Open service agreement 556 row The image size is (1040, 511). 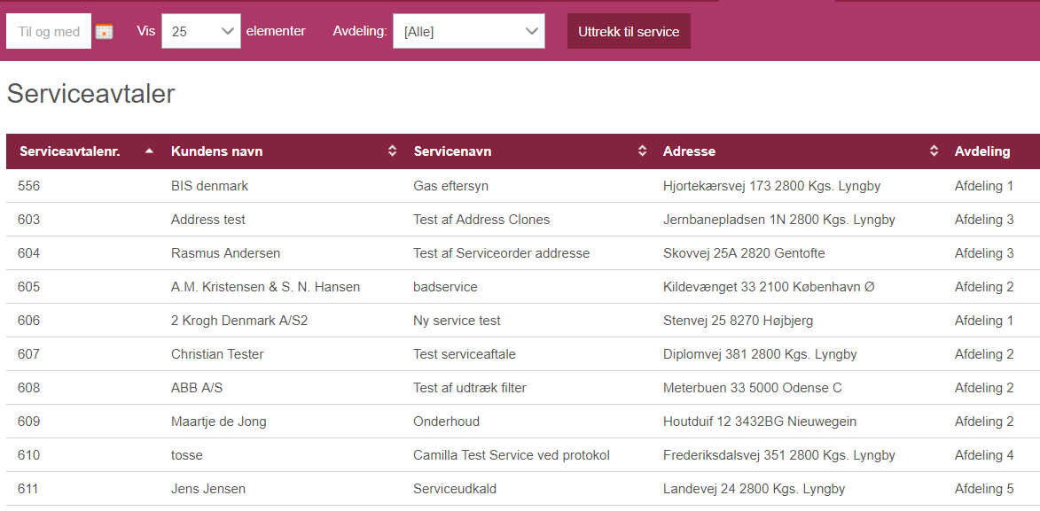point(522,186)
